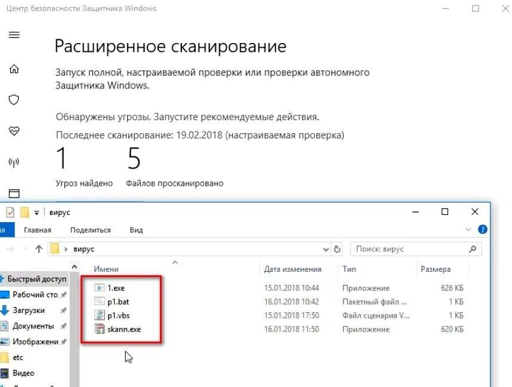
Task: Click the skann.exe archive icon
Action: 99,329
